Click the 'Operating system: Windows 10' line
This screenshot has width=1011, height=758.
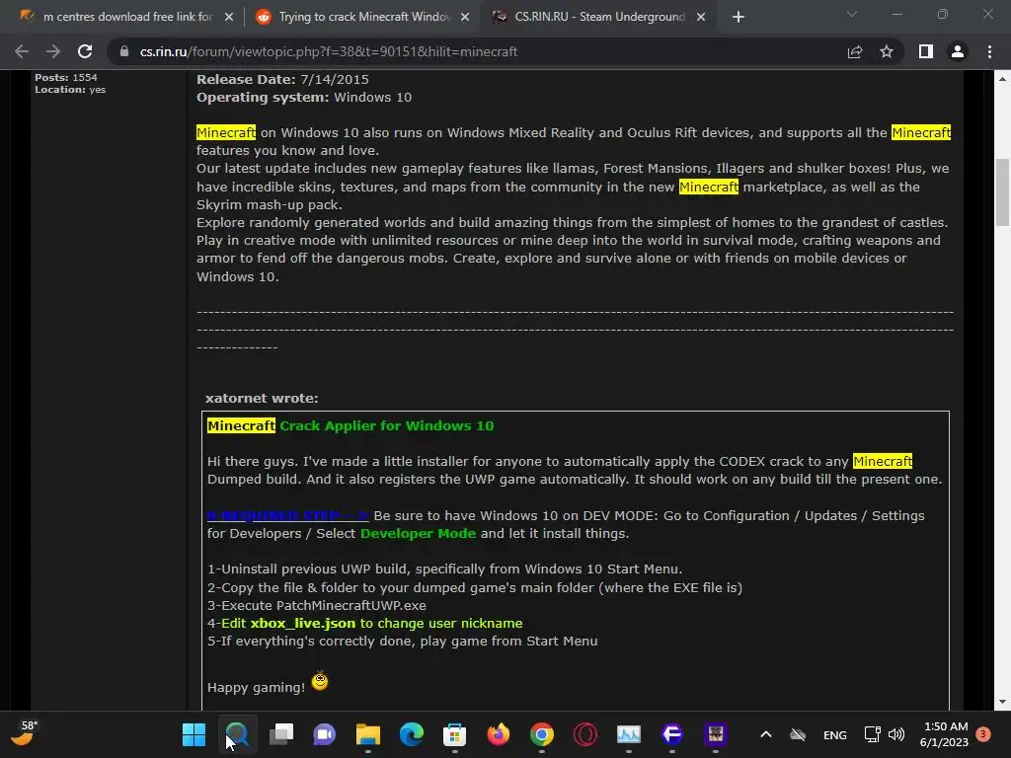point(304,98)
